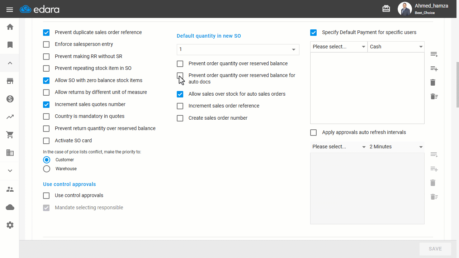Open Please select dropdown beside 2 Minutes
The width and height of the screenshot is (459, 258).
click(x=339, y=147)
